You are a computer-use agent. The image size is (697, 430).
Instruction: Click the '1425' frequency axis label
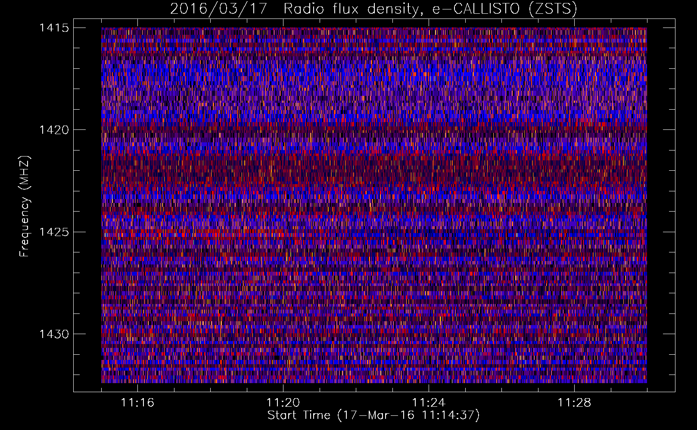(54, 232)
